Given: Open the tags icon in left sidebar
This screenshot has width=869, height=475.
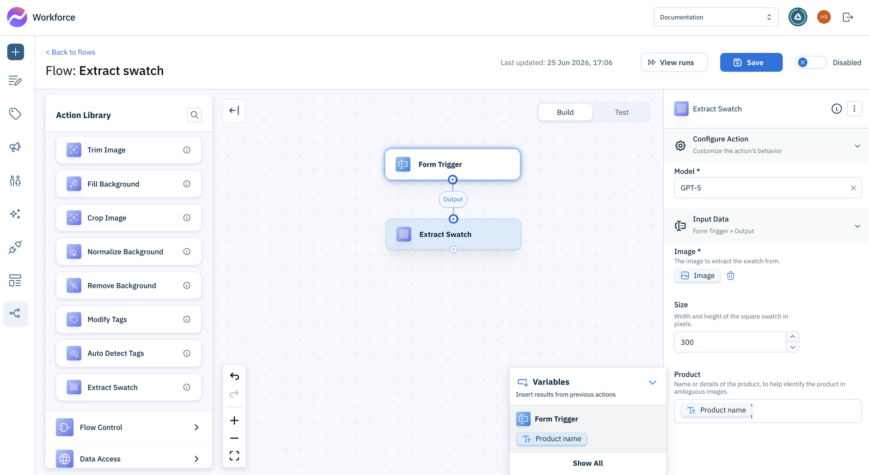Looking at the screenshot, I should [x=15, y=114].
